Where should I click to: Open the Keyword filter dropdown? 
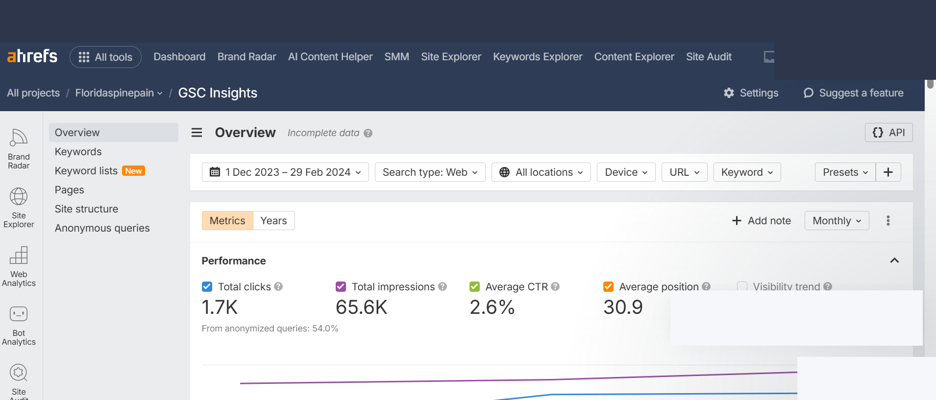pyautogui.click(x=747, y=172)
